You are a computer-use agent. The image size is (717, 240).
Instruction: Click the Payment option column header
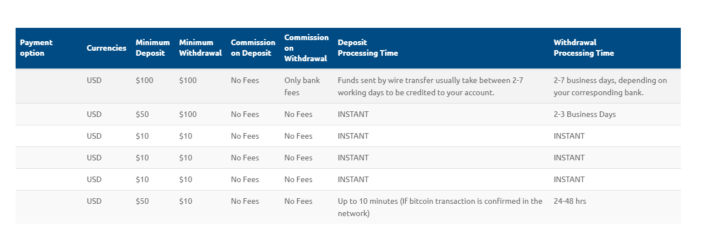[x=36, y=48]
